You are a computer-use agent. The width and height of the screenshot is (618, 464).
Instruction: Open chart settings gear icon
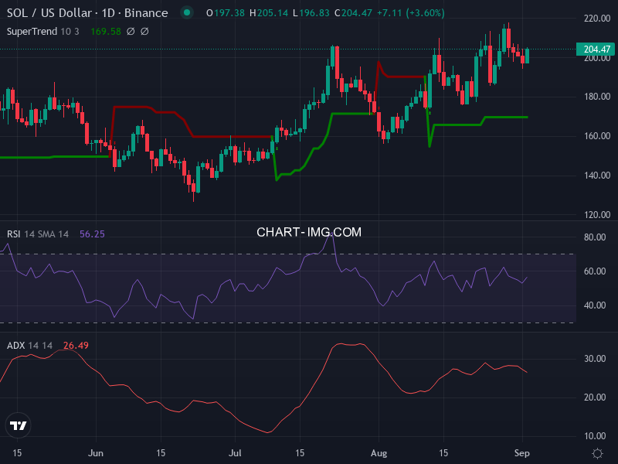(597, 452)
